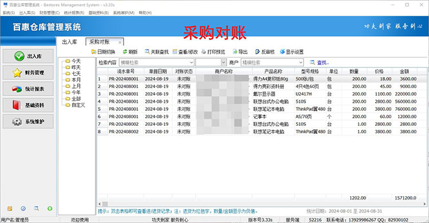Open the 帮助(H) menu
This screenshot has width=429, height=223.
coord(145,13)
